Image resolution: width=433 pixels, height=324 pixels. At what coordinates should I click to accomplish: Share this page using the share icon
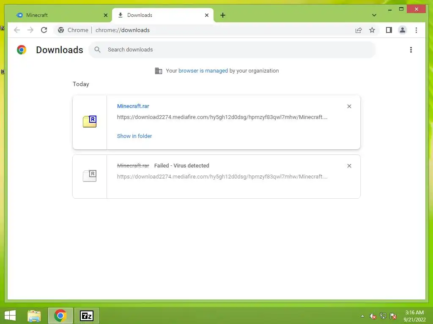click(x=359, y=30)
